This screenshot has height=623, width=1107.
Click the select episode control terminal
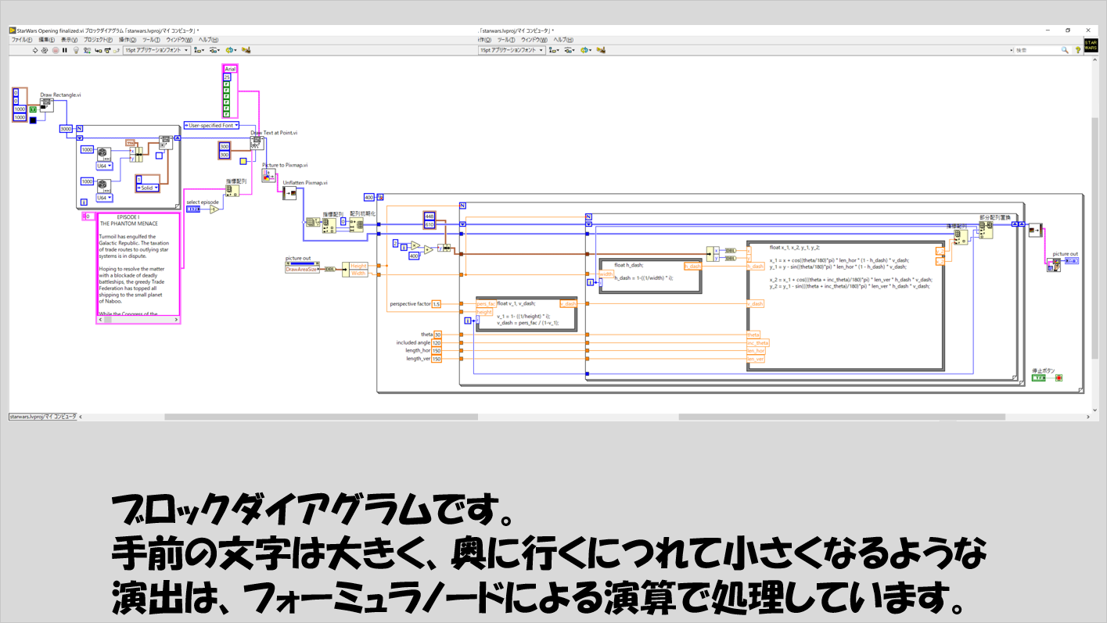[193, 209]
